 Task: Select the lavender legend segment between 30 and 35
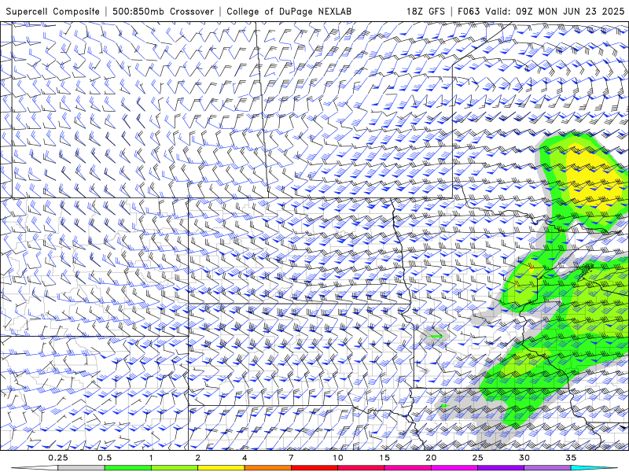[x=547, y=468]
